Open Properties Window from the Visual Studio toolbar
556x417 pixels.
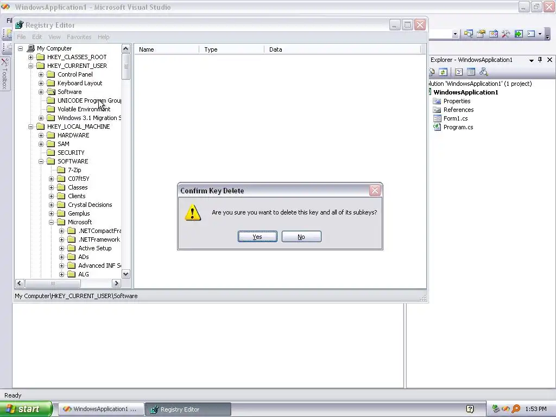click(x=481, y=34)
